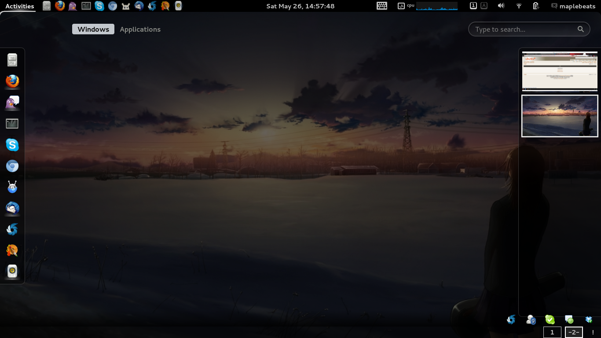Image resolution: width=601 pixels, height=338 pixels.
Task: Toggle the 'A' input method indicator
Action: [x=484, y=6]
